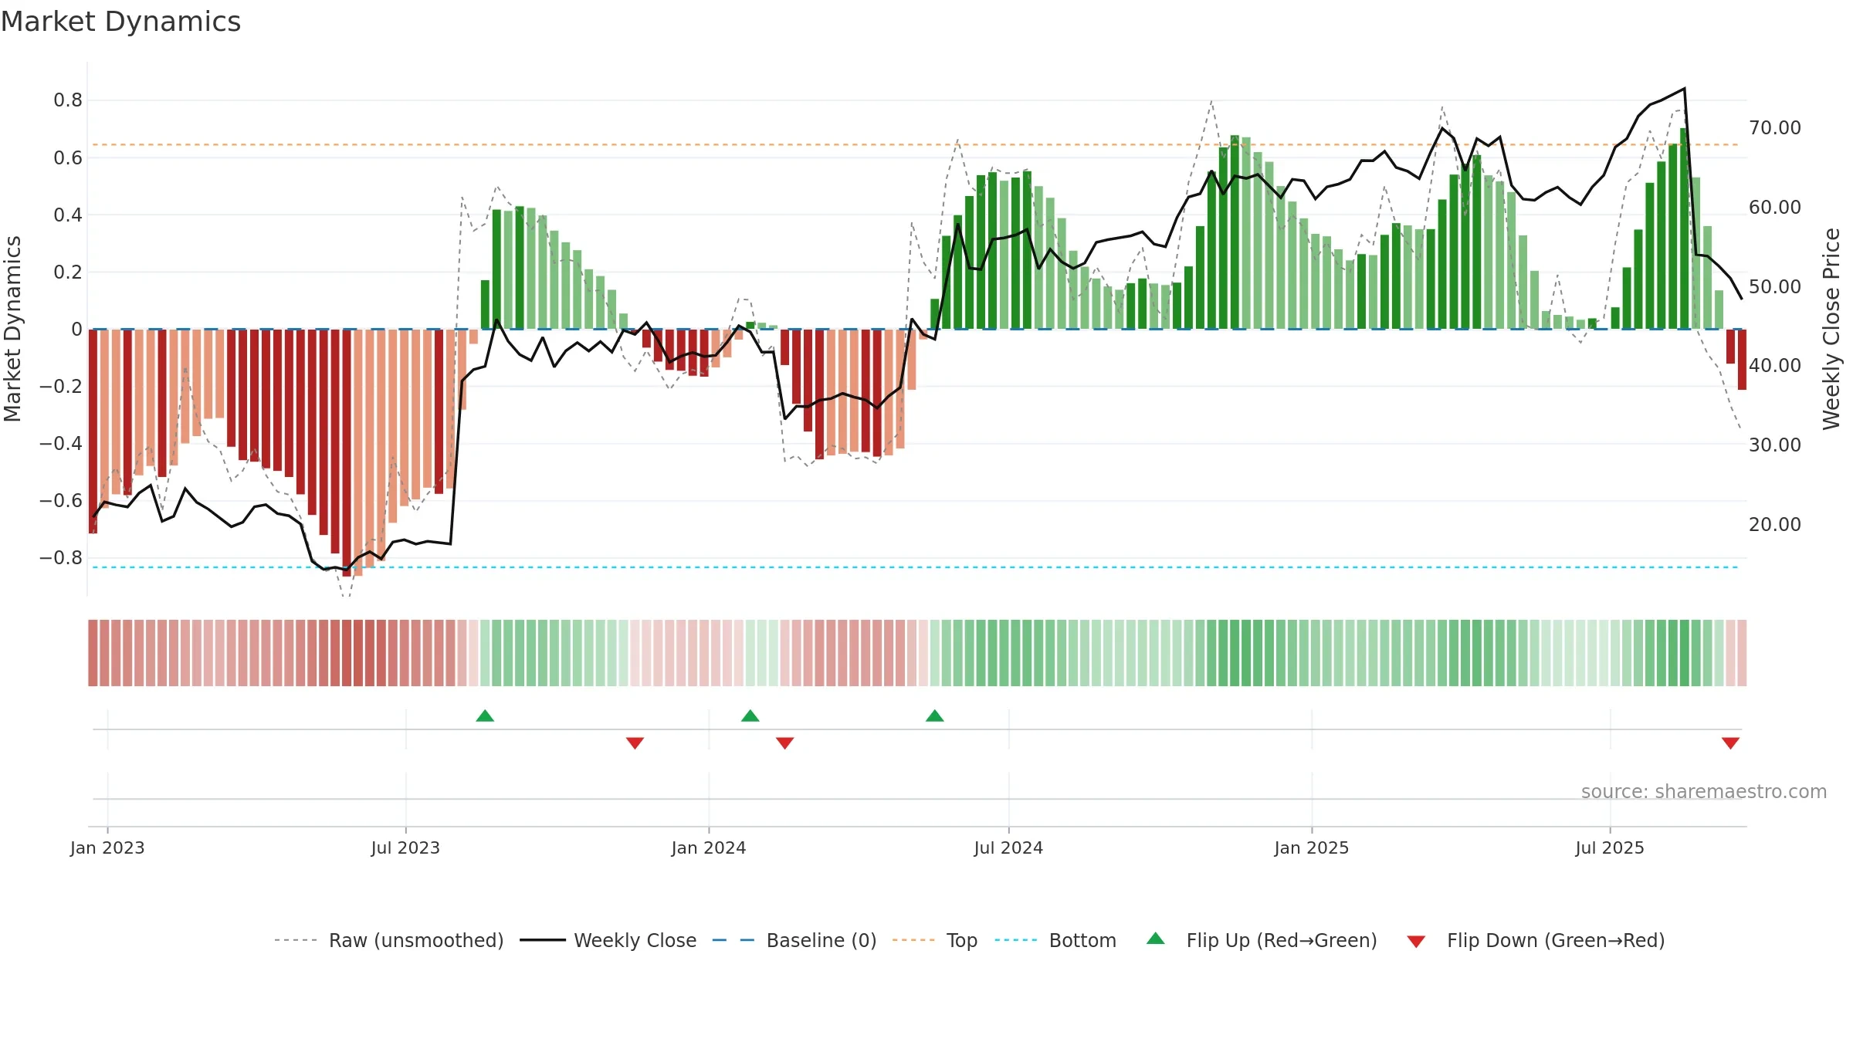Image resolution: width=1853 pixels, height=1042 pixels.
Task: Click the Flip Up (Red→Green) legend label
Action: click(x=1282, y=940)
